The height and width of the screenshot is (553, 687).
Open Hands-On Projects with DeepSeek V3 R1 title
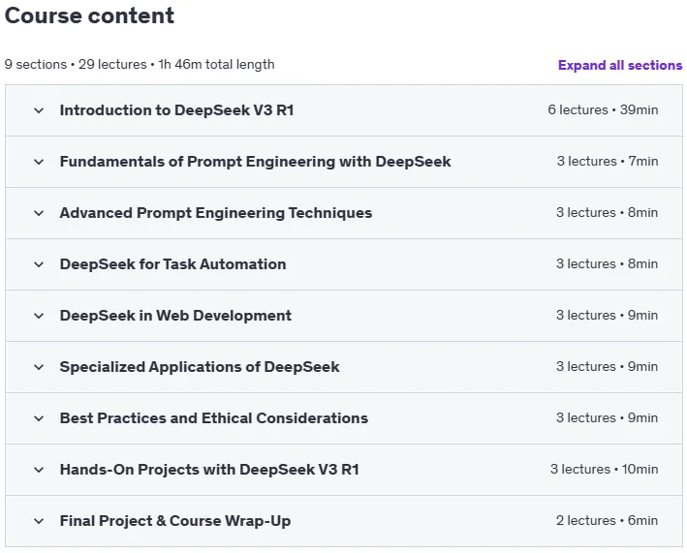[209, 470]
